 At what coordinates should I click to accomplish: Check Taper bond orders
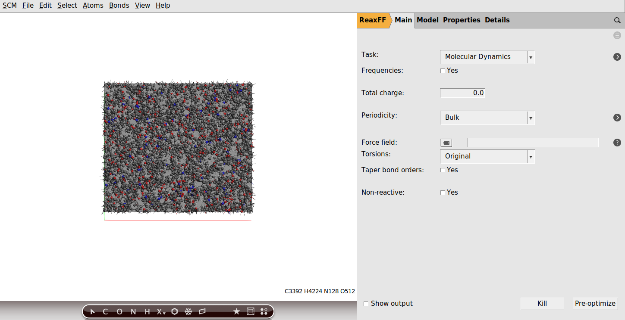pos(443,170)
